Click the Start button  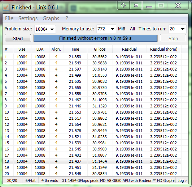[18, 38]
